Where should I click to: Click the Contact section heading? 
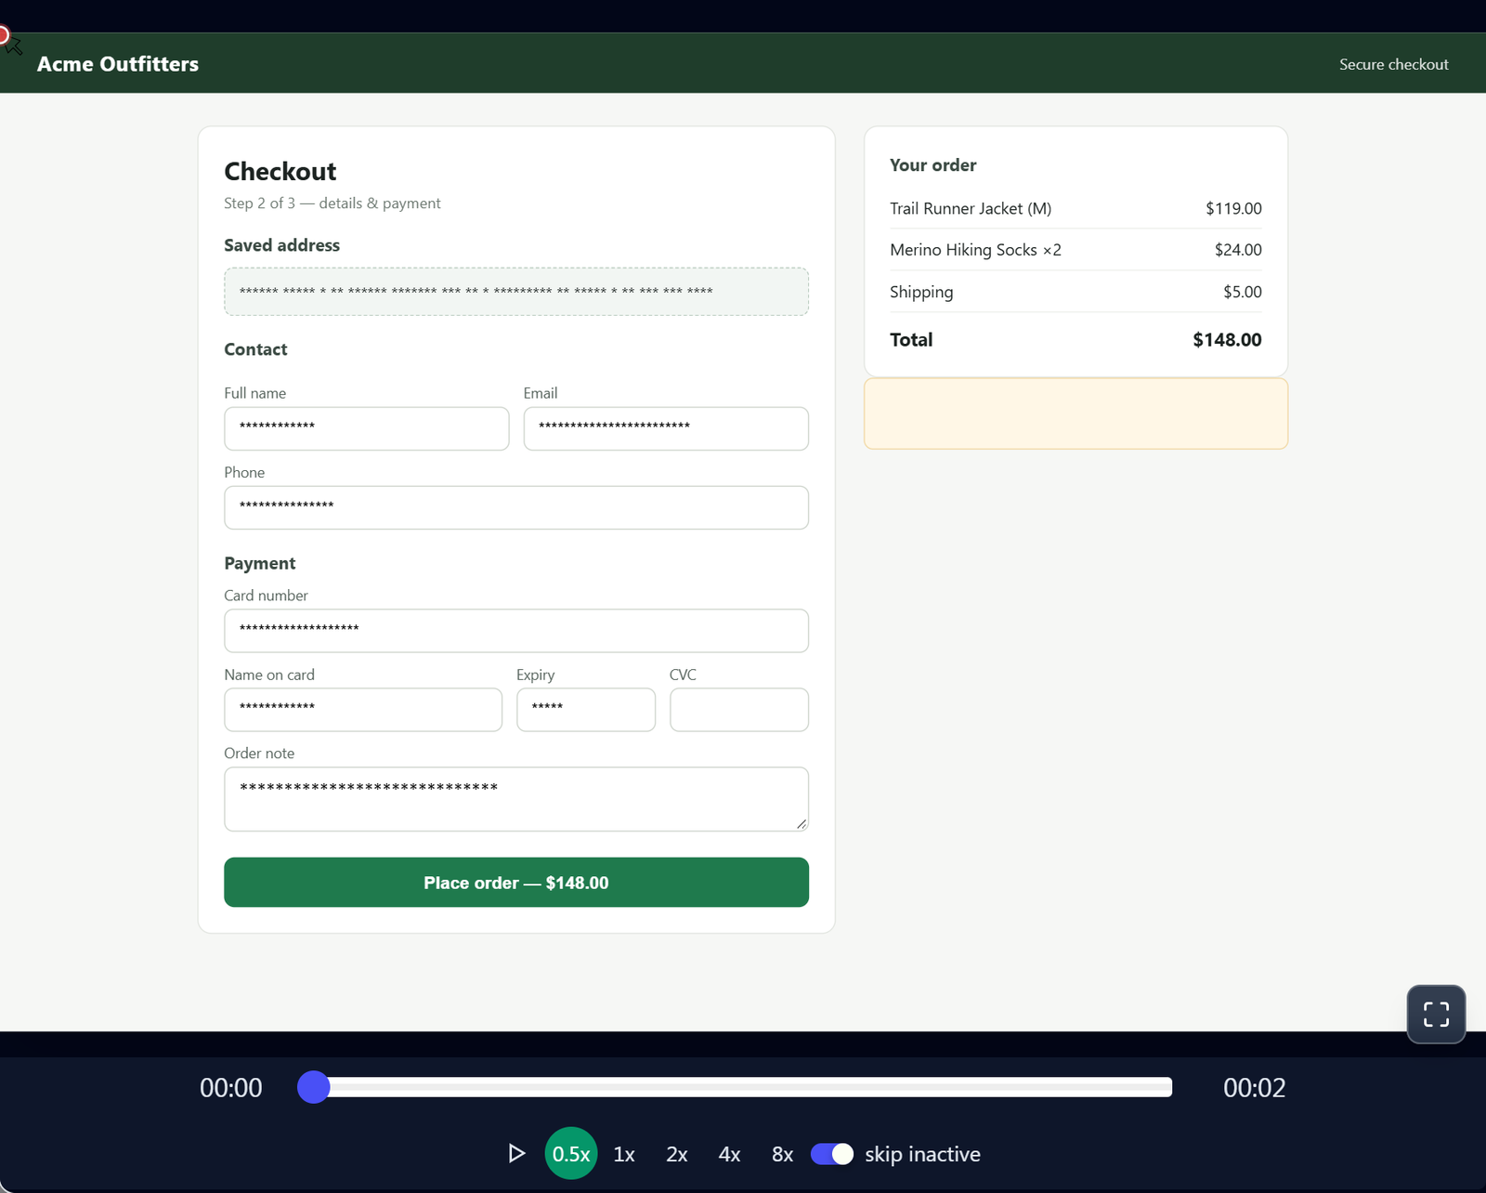(x=255, y=349)
